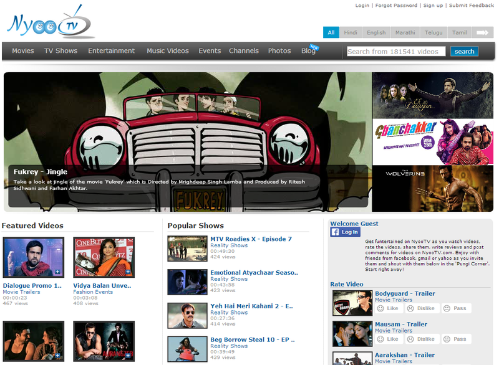Click the blue search button

[464, 52]
